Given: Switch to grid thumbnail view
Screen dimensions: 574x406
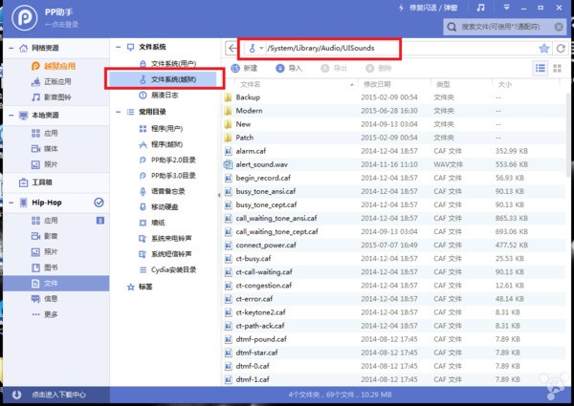Looking at the screenshot, I should (x=557, y=69).
